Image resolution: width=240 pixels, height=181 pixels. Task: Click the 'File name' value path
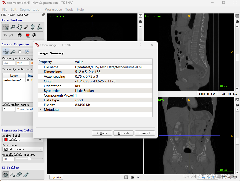[109, 67]
